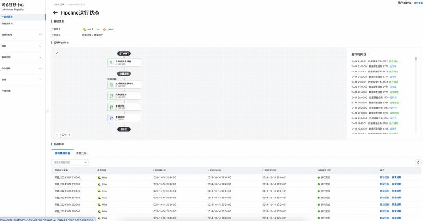Click odps2 target icon
Screen dimensions: 423x221
click(105, 29)
